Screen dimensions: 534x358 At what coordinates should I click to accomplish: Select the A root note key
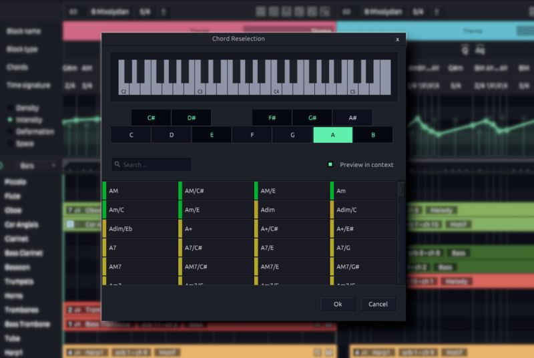(x=332, y=135)
